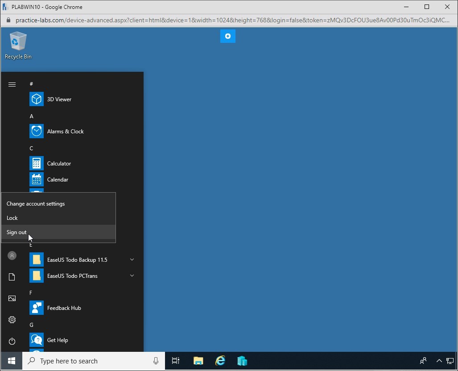This screenshot has height=371, width=458.
Task: Expand the Start menu hamburger navigation
Action: 12,84
